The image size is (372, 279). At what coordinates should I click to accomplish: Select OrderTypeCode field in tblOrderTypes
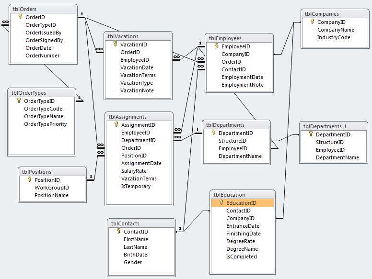(42, 109)
